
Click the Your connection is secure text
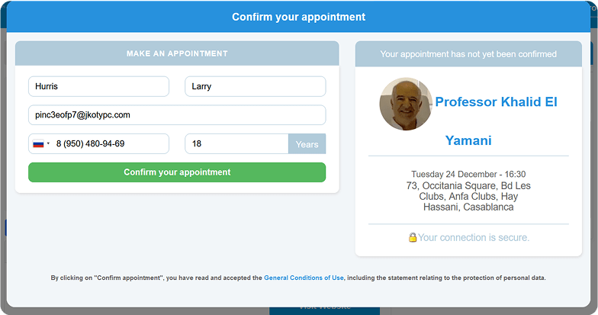point(473,238)
